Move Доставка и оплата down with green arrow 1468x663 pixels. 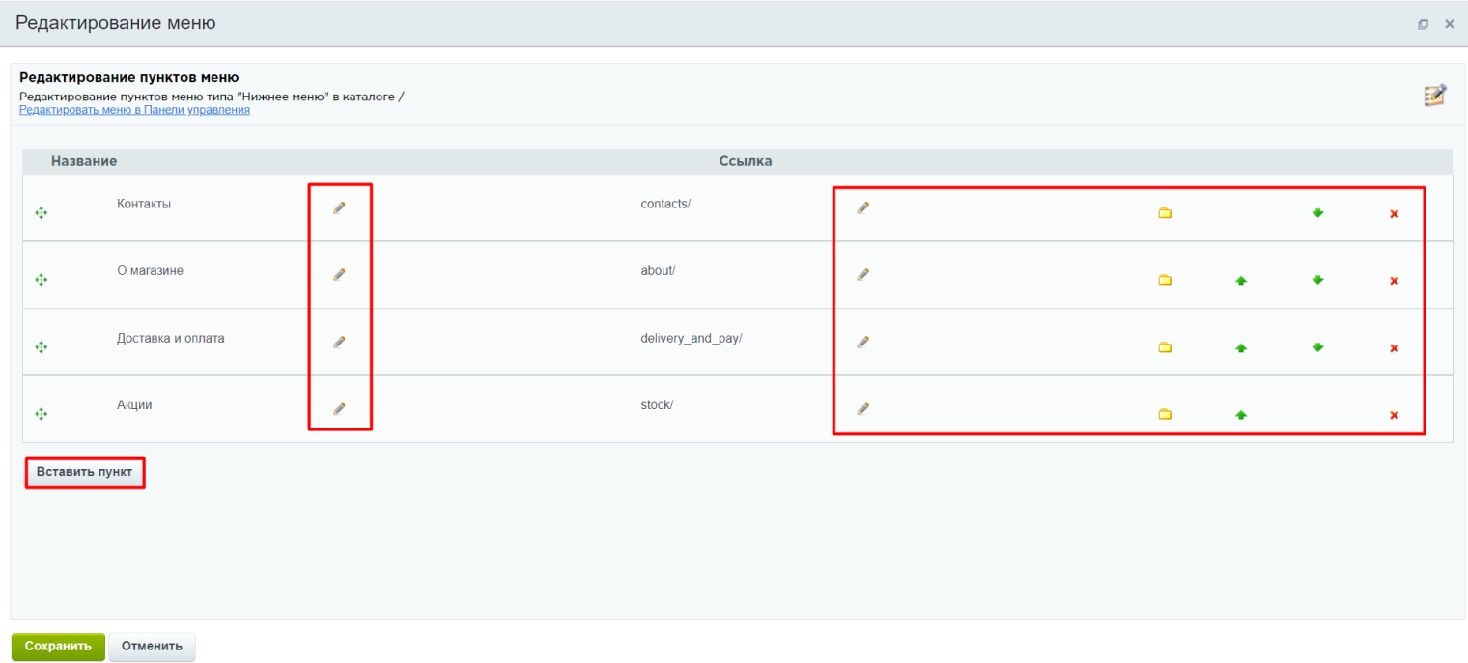coord(1317,347)
